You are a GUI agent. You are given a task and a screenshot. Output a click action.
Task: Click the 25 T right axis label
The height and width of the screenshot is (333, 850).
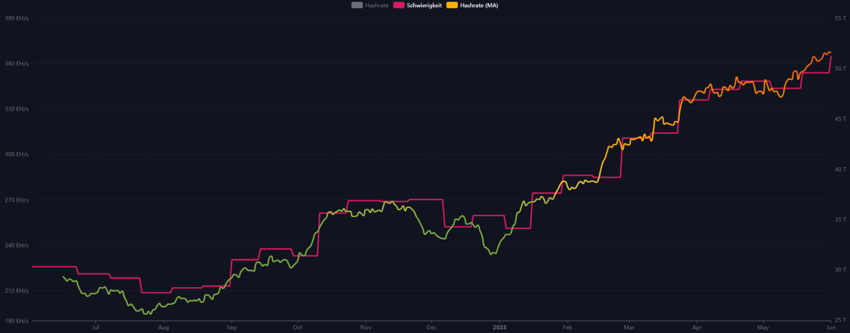pyautogui.click(x=840, y=321)
